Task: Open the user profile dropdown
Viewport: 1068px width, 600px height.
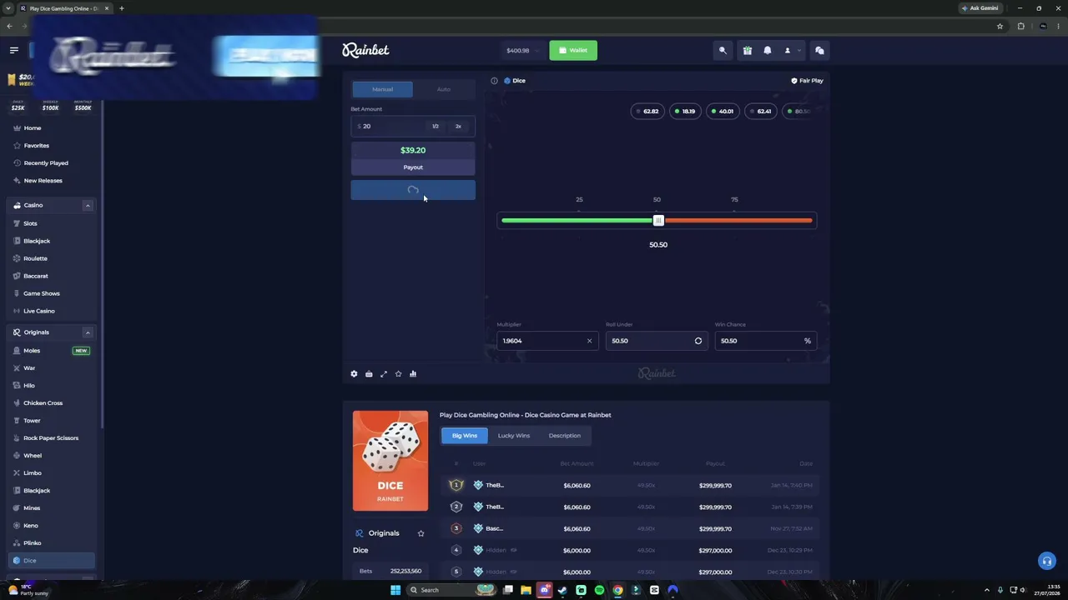Action: [791, 51]
